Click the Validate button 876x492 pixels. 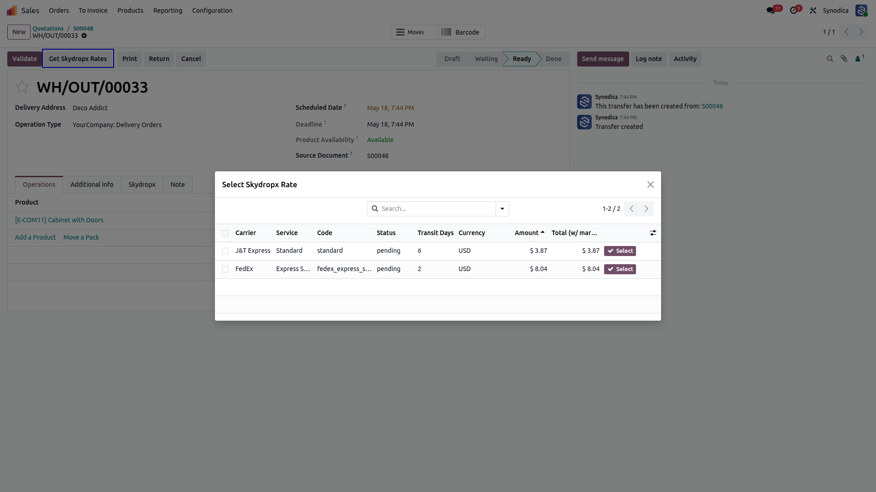[x=25, y=59]
